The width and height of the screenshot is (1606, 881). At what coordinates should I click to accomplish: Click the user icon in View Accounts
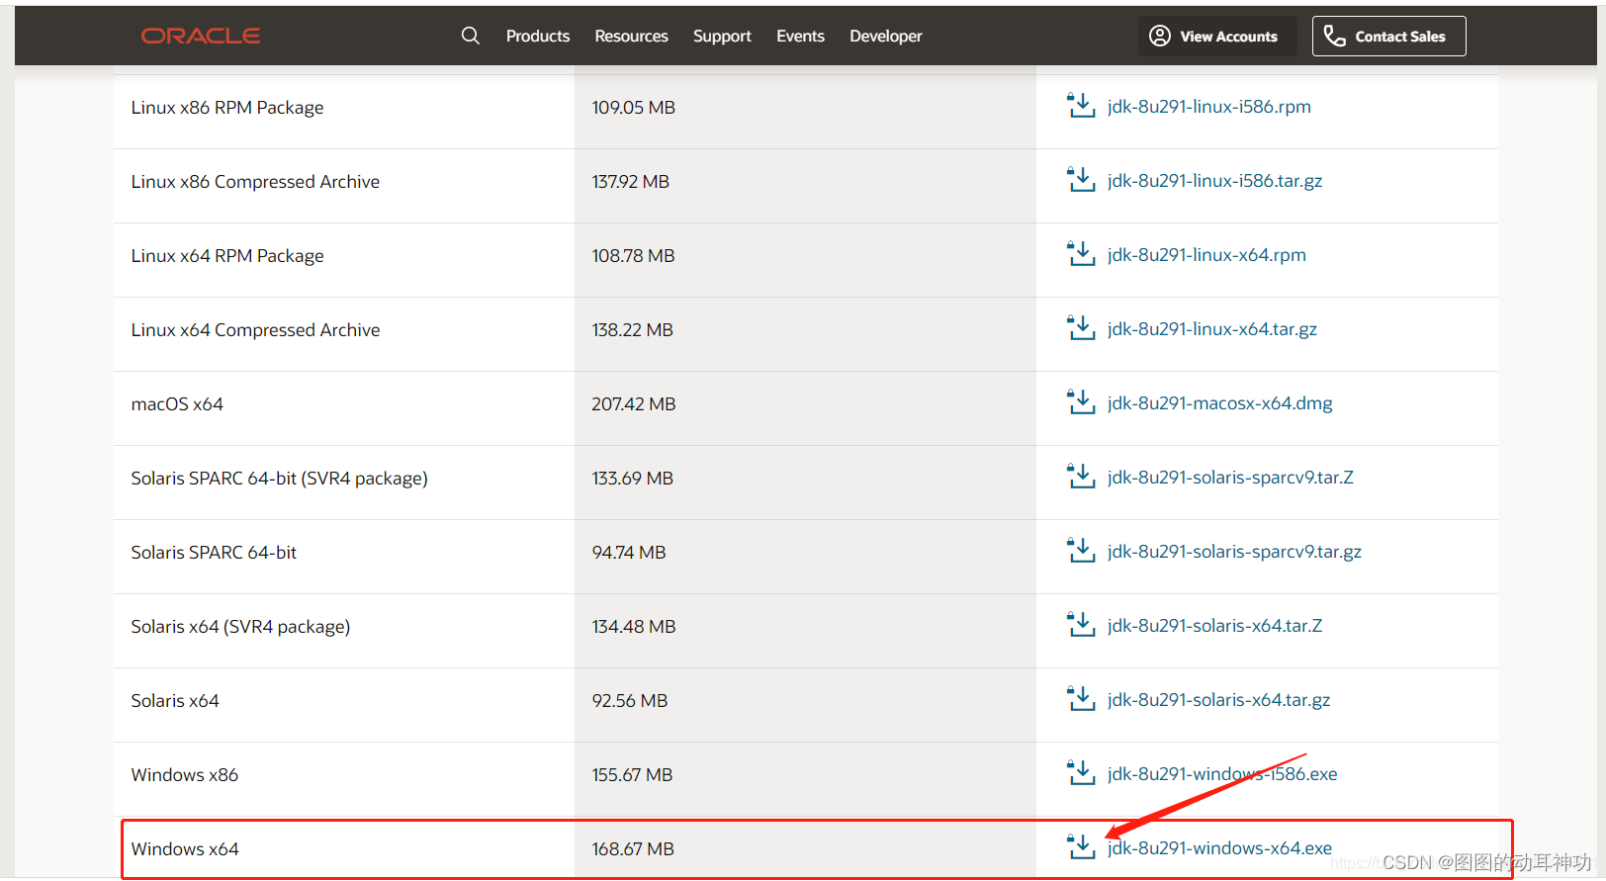(x=1160, y=36)
